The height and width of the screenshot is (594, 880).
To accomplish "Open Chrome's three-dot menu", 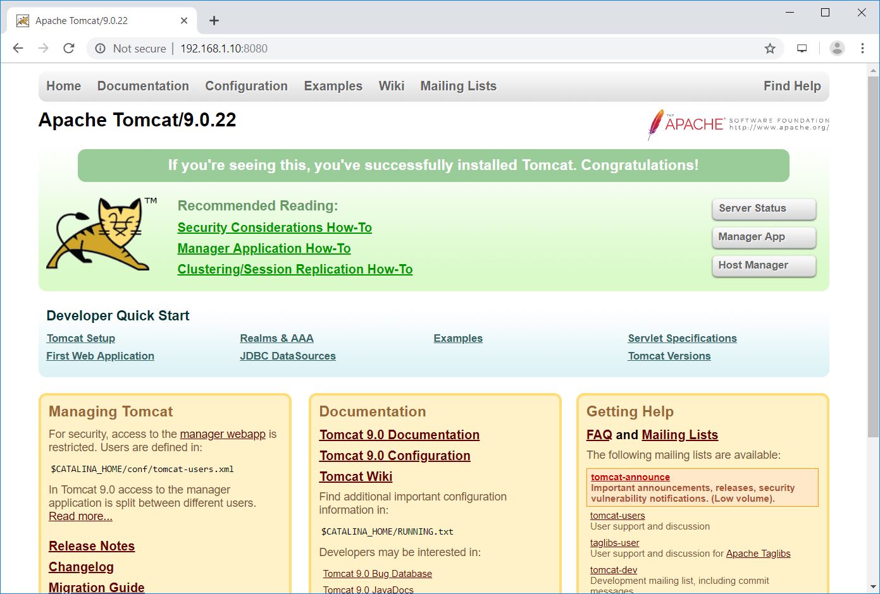I will tap(862, 48).
